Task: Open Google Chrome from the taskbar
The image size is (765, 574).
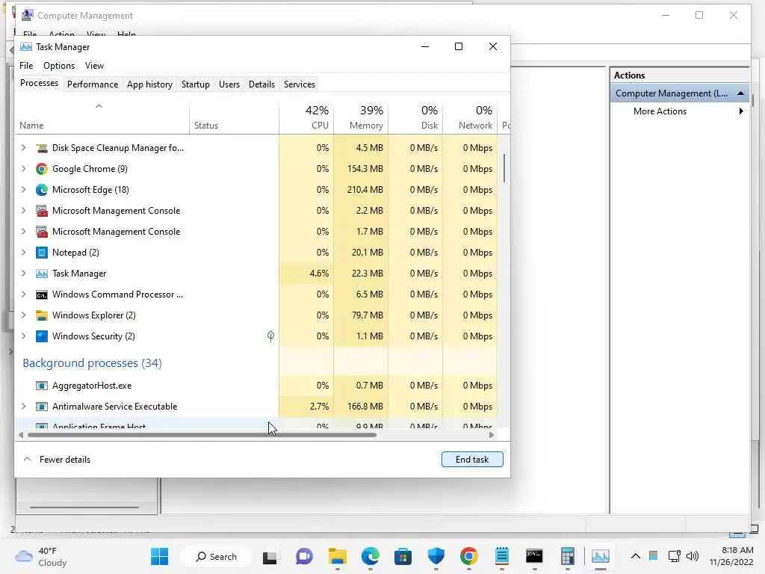Action: pyautogui.click(x=469, y=556)
